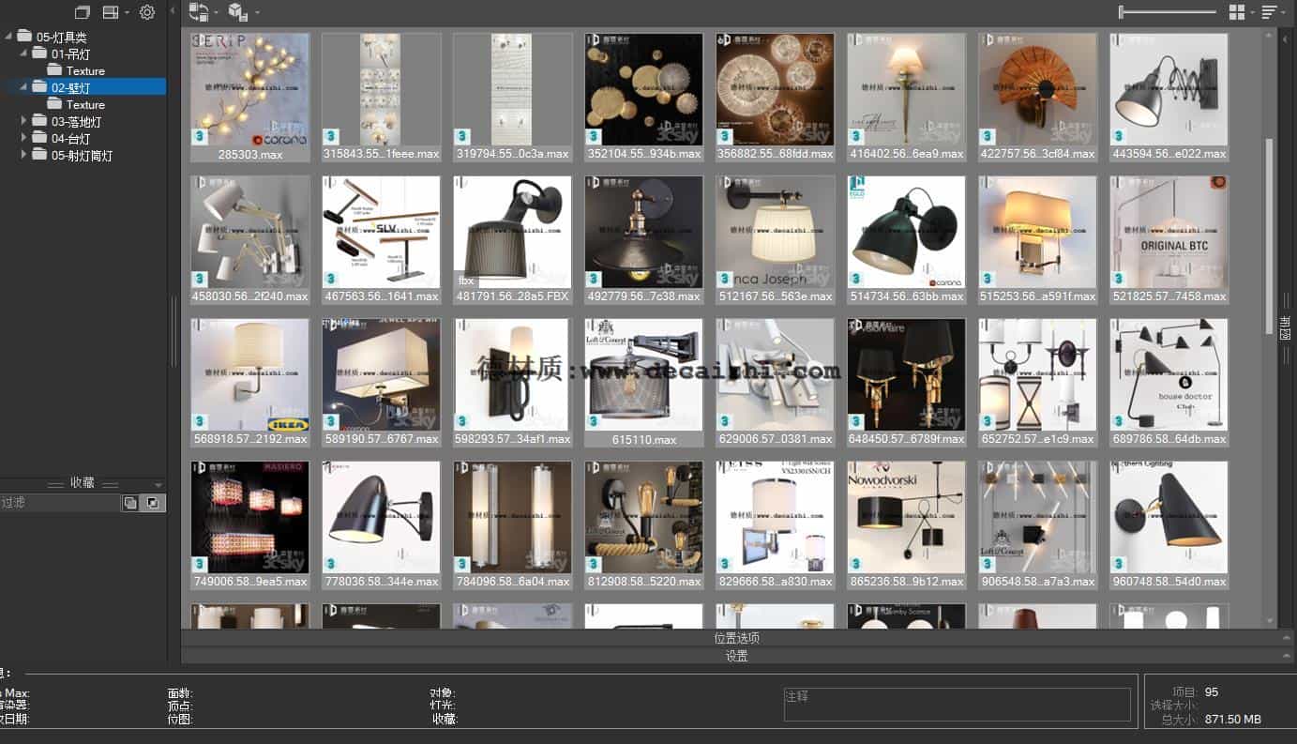Viewport: 1297px width, 744px height.
Task: Toggle the left sidebar collapse arrow
Action: pyautogui.click(x=173, y=11)
